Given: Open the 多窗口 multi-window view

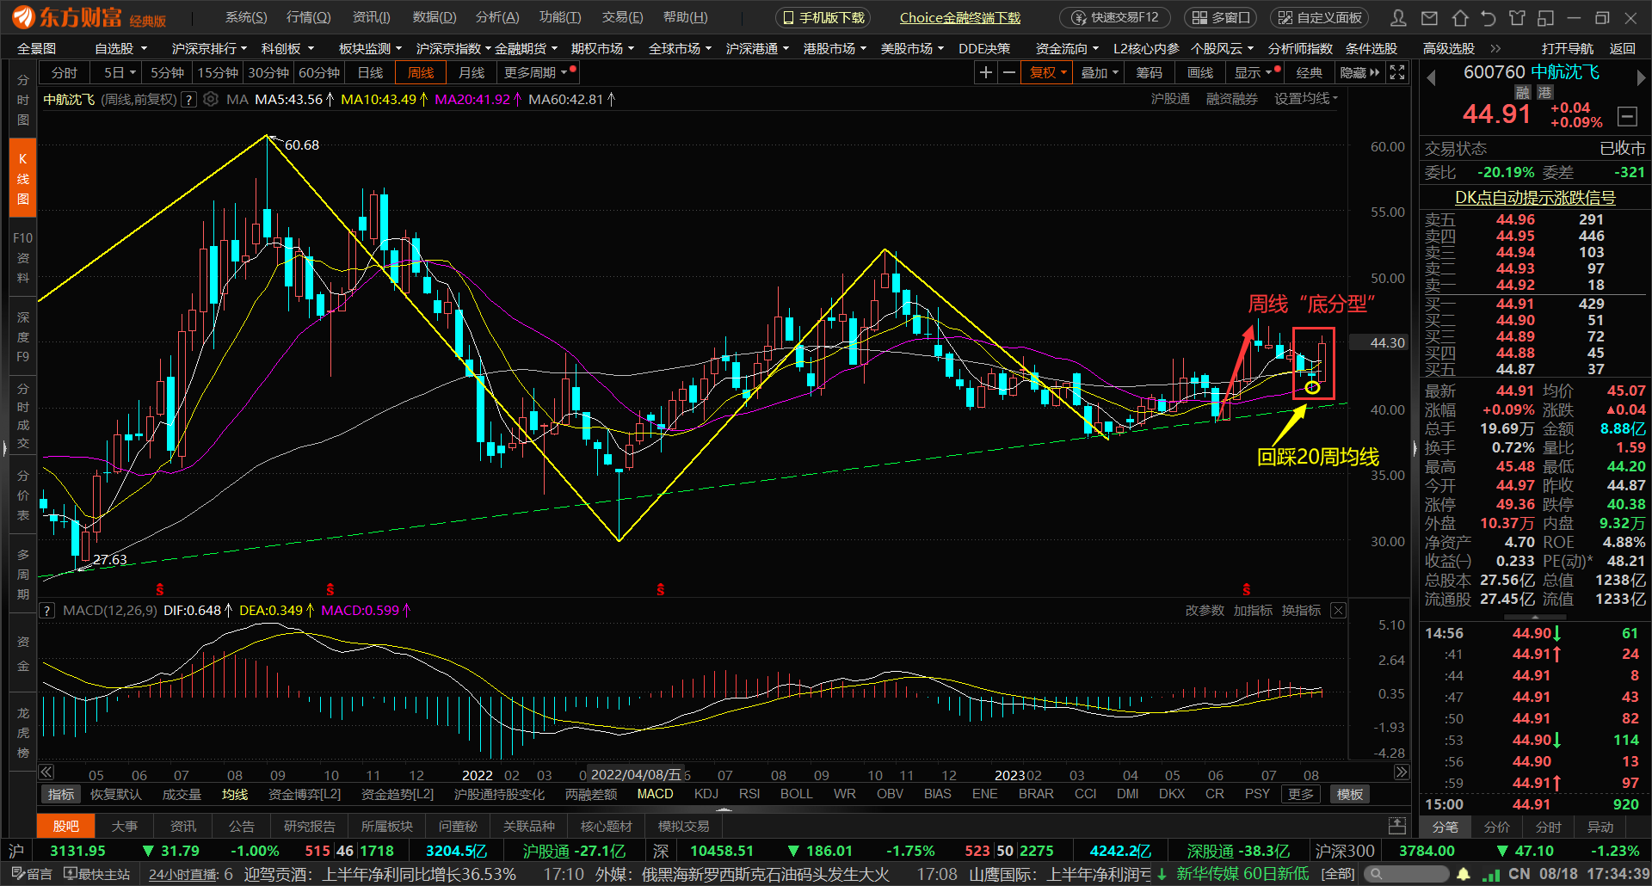Looking at the screenshot, I should (x=1221, y=18).
